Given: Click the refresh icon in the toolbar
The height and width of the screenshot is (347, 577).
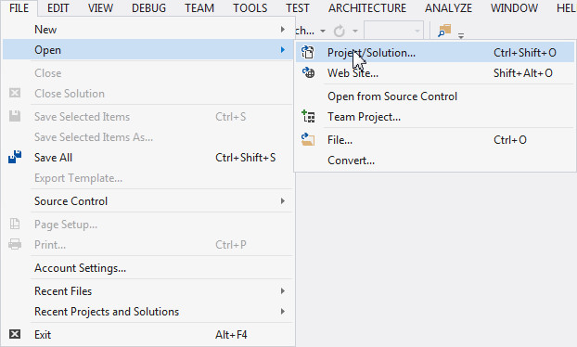Looking at the screenshot, I should (x=339, y=31).
